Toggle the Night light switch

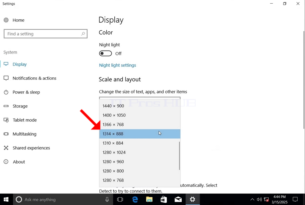click(x=105, y=54)
